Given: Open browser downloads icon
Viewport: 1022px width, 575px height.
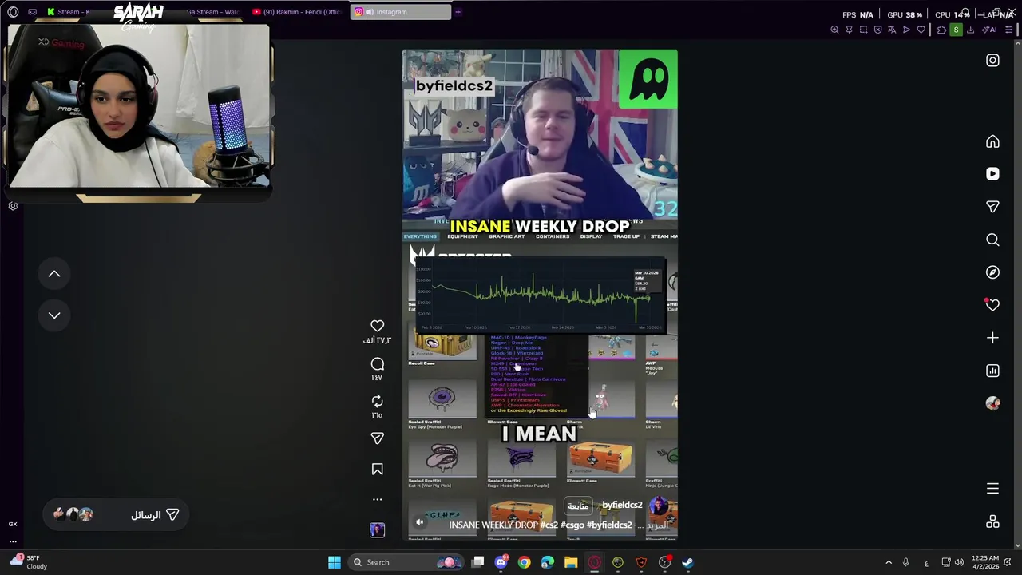Looking at the screenshot, I should (x=970, y=30).
